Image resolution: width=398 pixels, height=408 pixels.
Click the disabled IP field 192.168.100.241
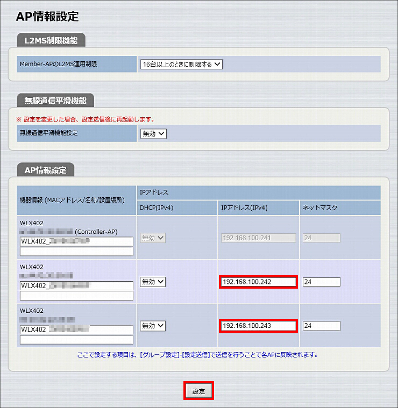point(259,238)
